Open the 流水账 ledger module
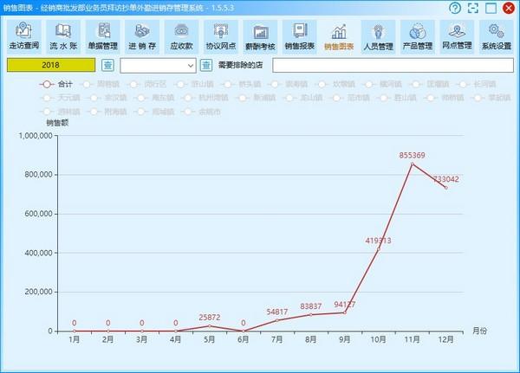 (x=63, y=35)
